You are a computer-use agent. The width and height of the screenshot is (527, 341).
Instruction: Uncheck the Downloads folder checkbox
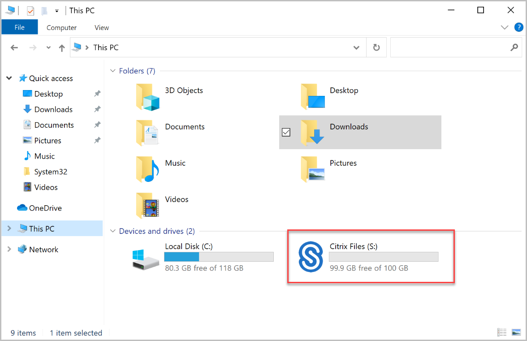(286, 132)
